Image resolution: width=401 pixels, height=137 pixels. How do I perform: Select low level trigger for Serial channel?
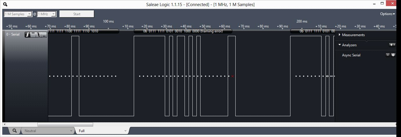click(44, 35)
